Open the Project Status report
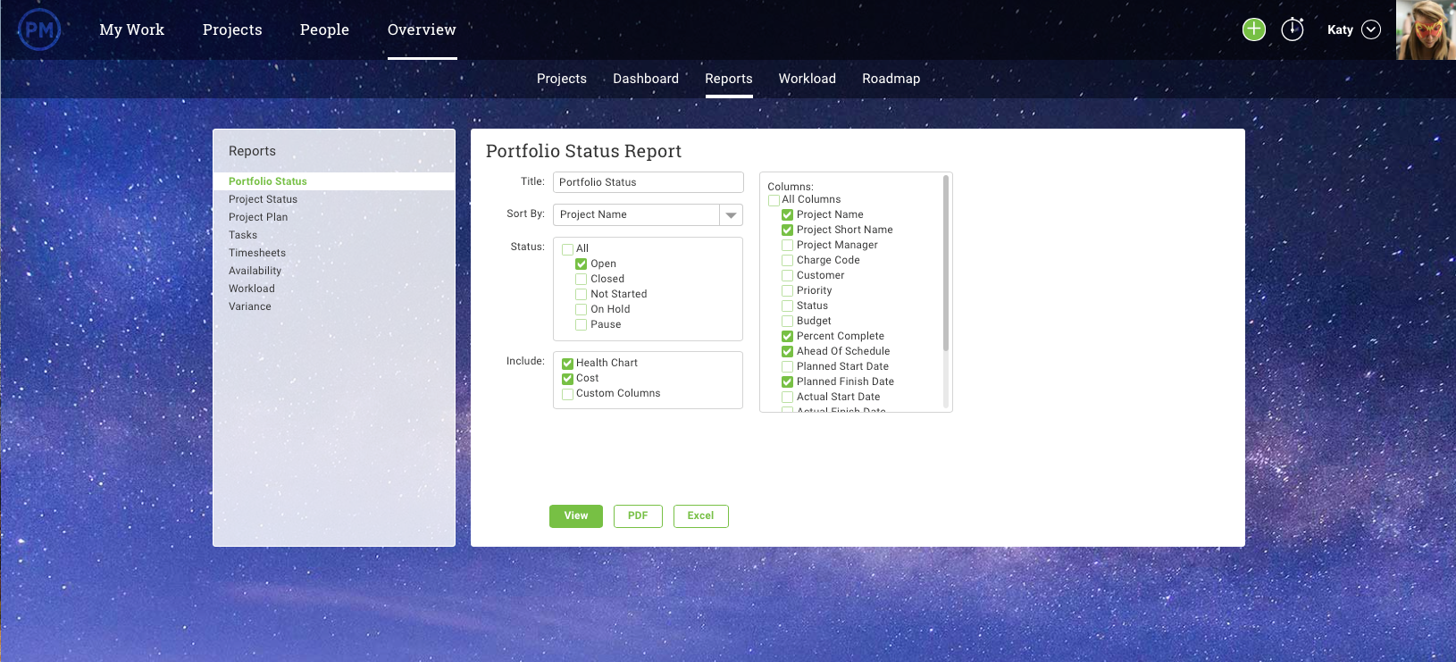1456x662 pixels. tap(263, 199)
